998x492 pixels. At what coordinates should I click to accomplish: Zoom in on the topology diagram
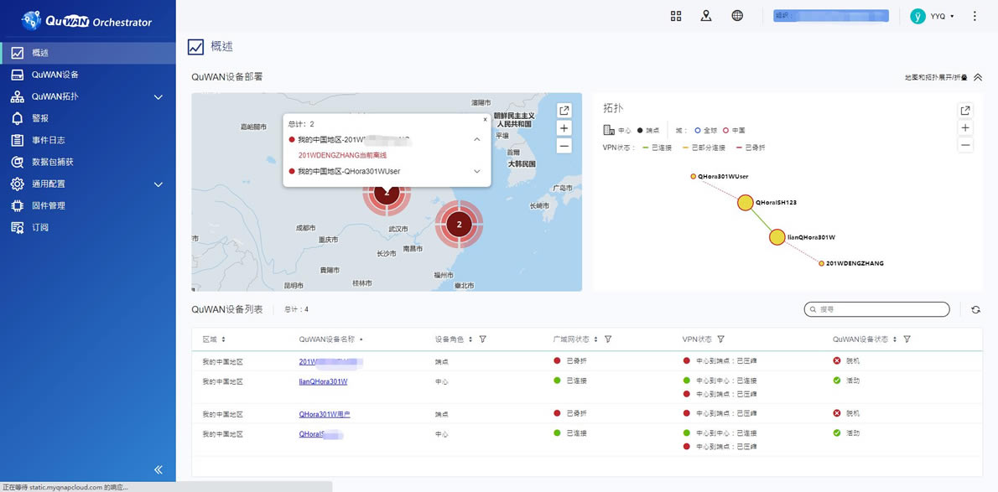pyautogui.click(x=965, y=128)
